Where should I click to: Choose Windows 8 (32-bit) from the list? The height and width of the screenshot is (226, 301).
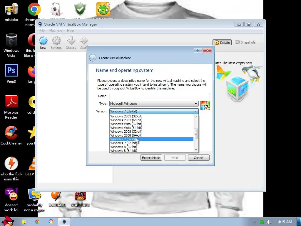[152, 147]
